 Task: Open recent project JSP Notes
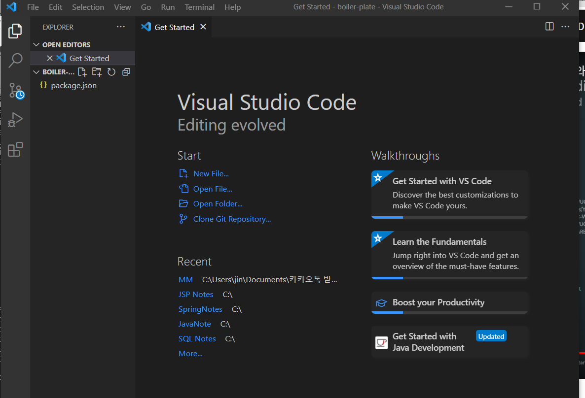pyautogui.click(x=196, y=295)
